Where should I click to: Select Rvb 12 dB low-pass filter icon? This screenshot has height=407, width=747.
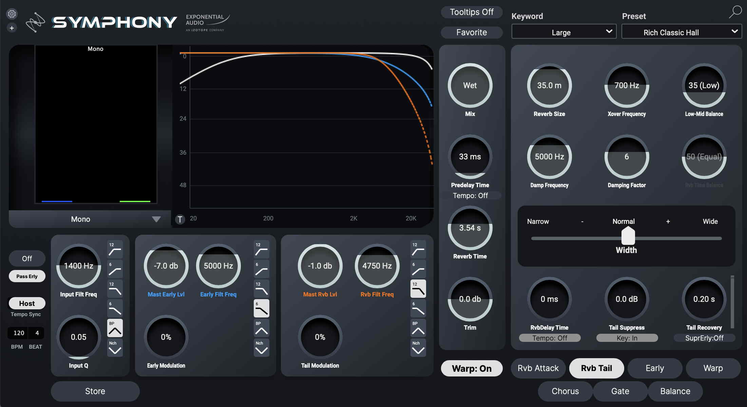(x=418, y=289)
